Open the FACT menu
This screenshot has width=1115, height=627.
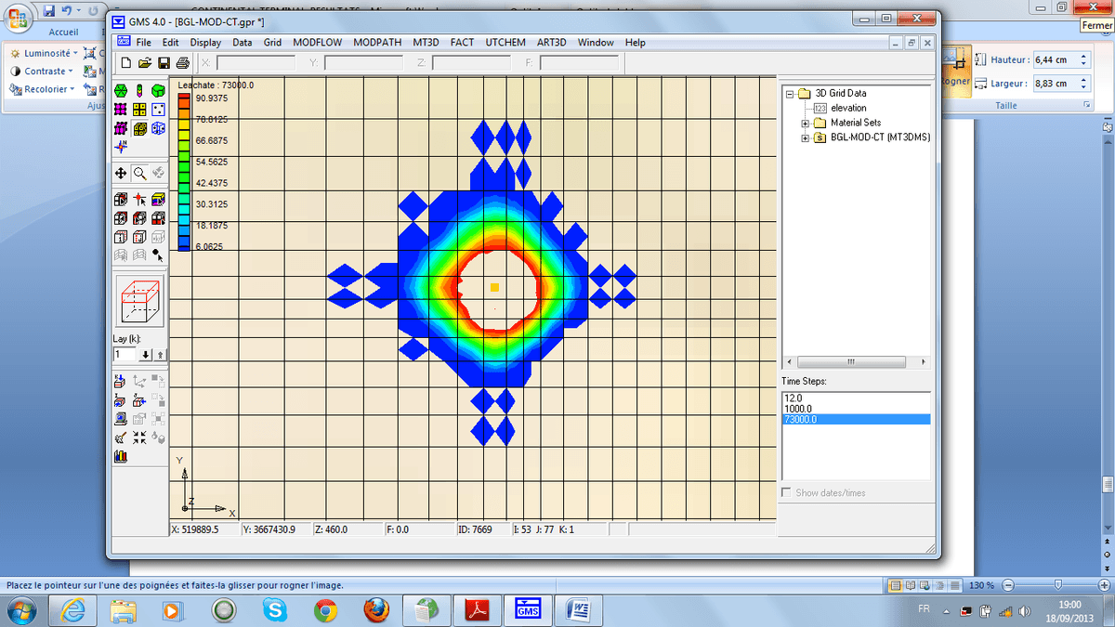coord(463,43)
